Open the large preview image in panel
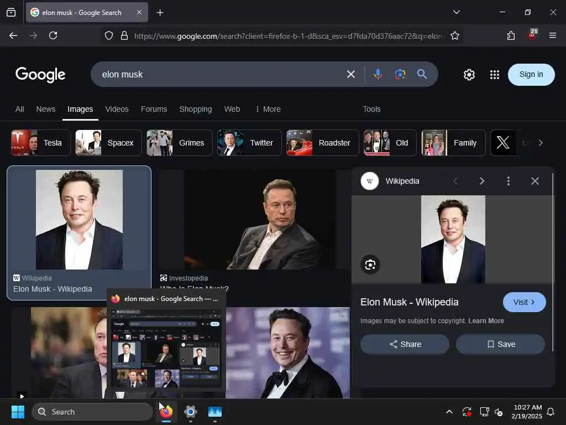Screen dimensions: 566x425 click(453, 239)
